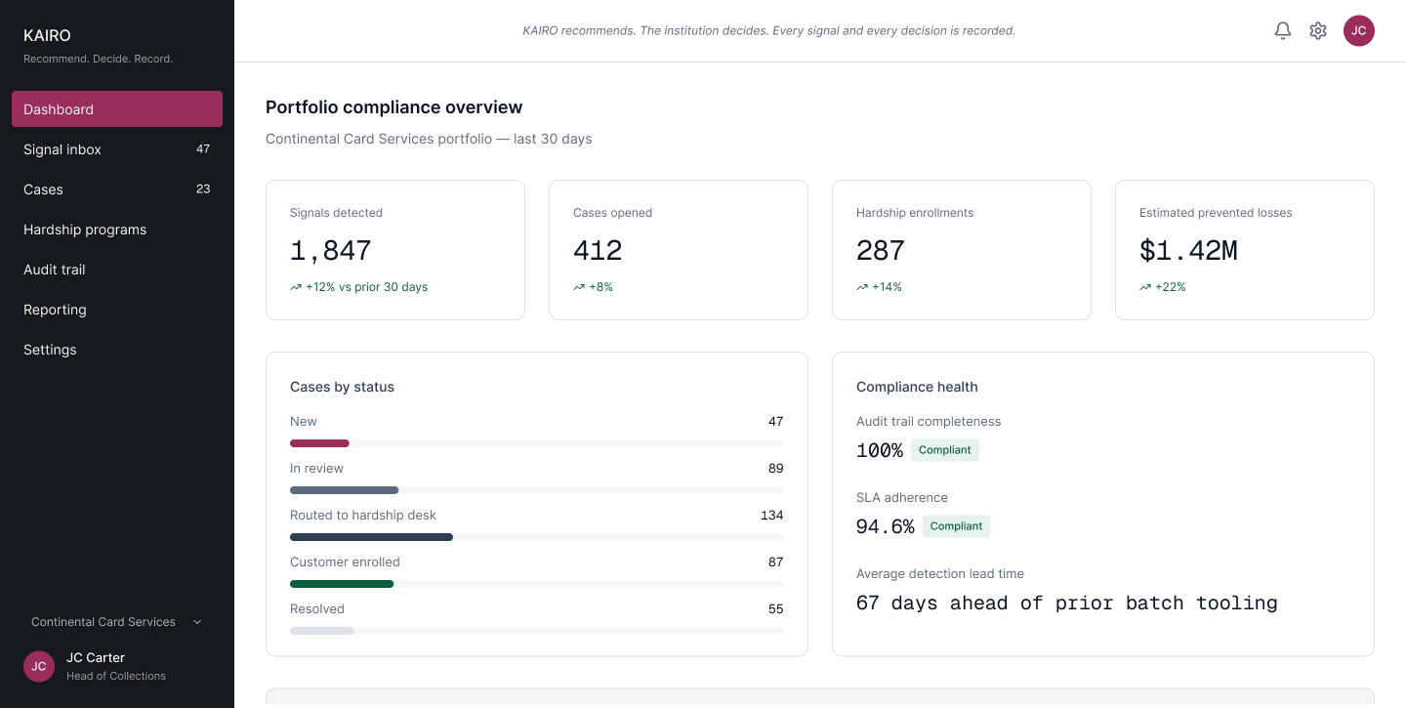Click the New cases progress bar
The height and width of the screenshot is (708, 1406).
(x=537, y=443)
